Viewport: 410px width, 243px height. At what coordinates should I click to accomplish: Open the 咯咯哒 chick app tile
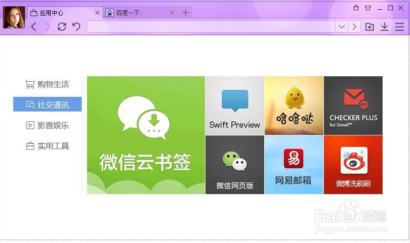[294, 106]
